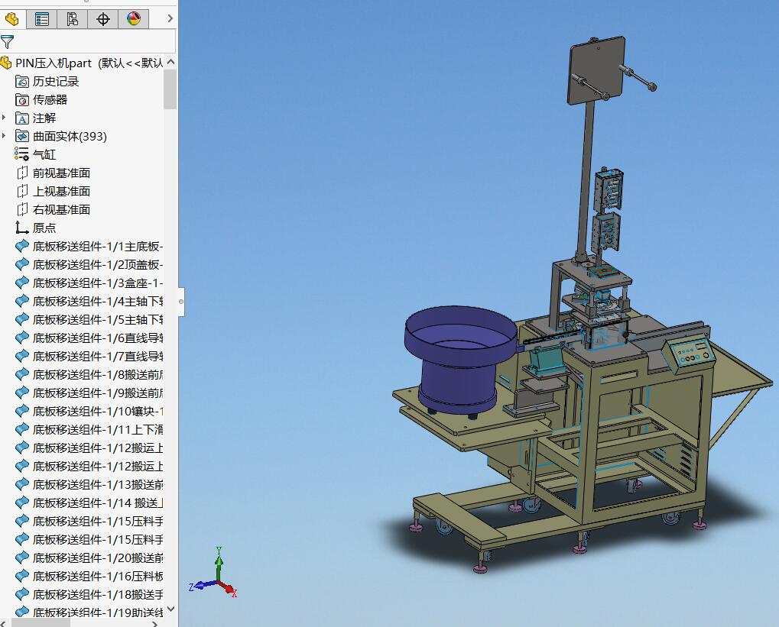The image size is (779, 627).
Task: Open the DisplayManager color sphere tab
Action: (x=134, y=19)
